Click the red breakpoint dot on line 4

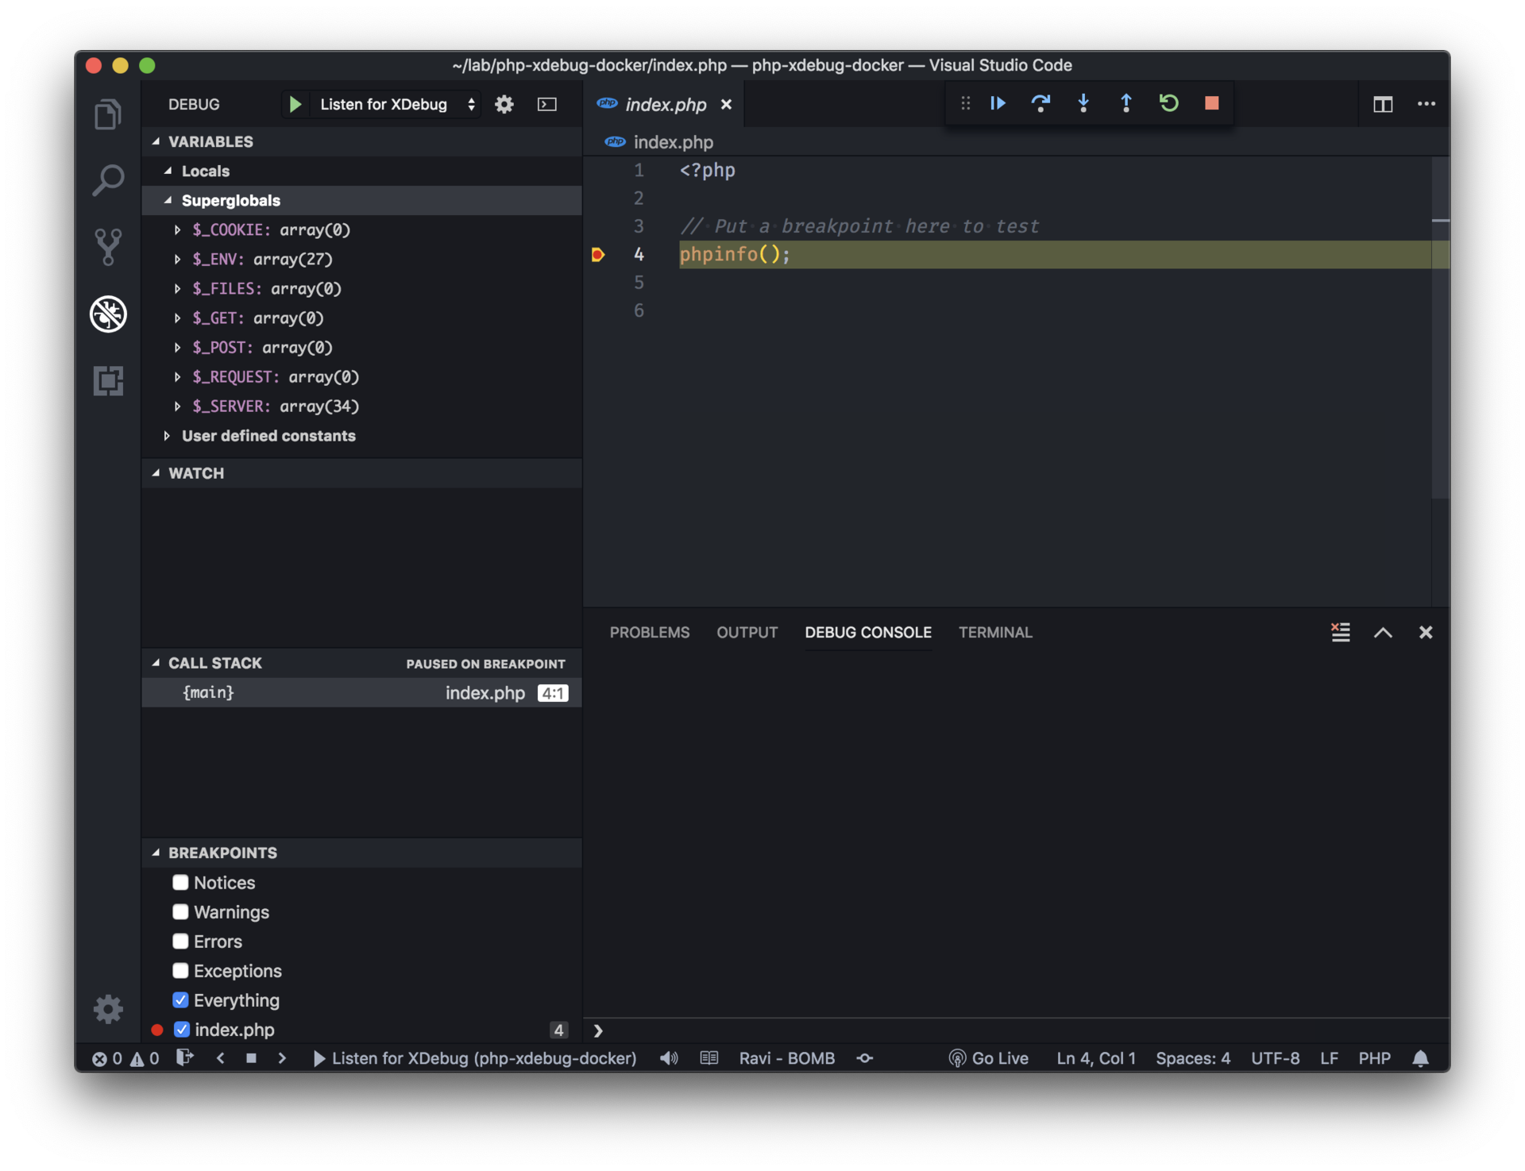[598, 254]
